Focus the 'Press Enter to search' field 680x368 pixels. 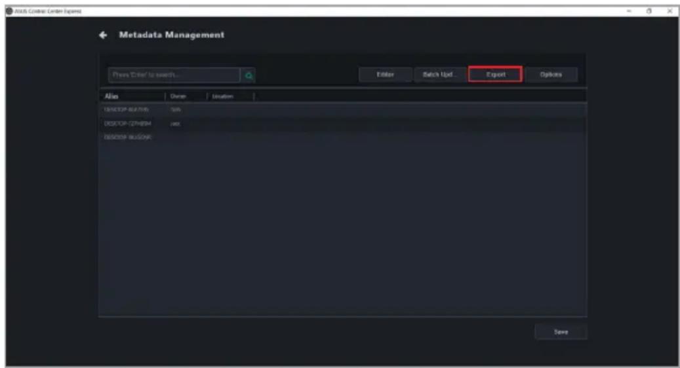pyautogui.click(x=174, y=75)
